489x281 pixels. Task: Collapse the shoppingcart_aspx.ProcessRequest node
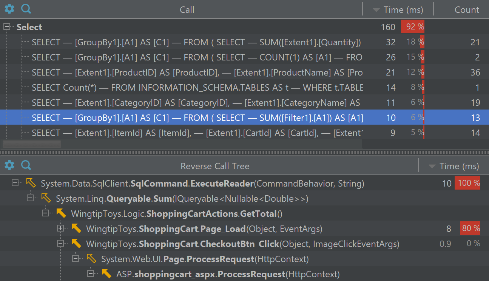(91, 274)
